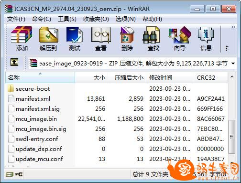Click the size value 13,861
Image resolution: width=241 pixels, height=183 pixels.
tap(96, 99)
